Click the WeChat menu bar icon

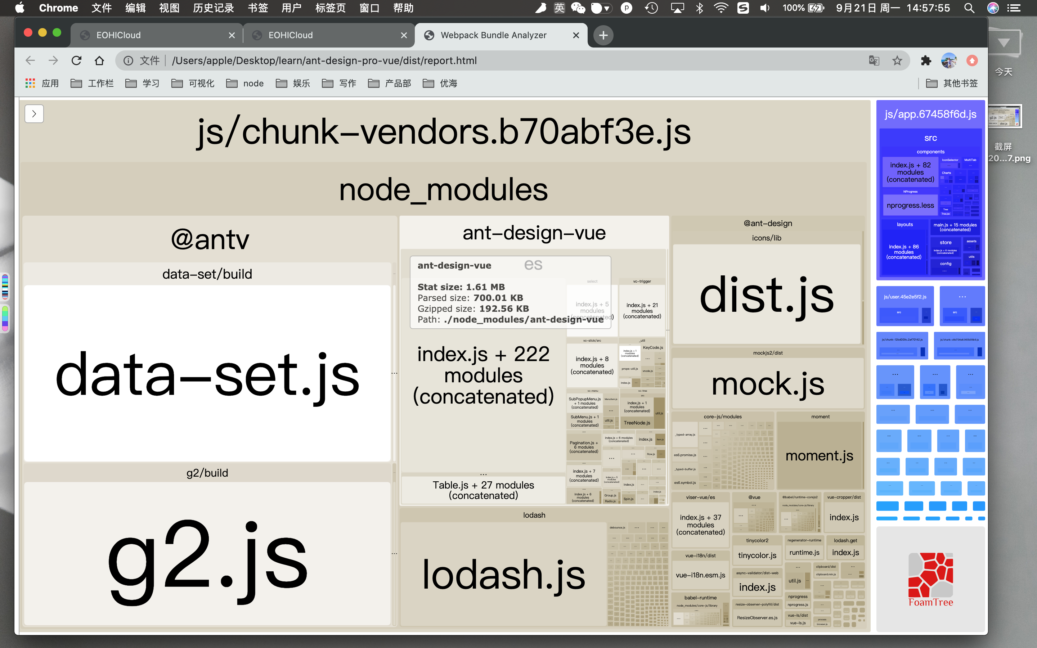pyautogui.click(x=578, y=8)
